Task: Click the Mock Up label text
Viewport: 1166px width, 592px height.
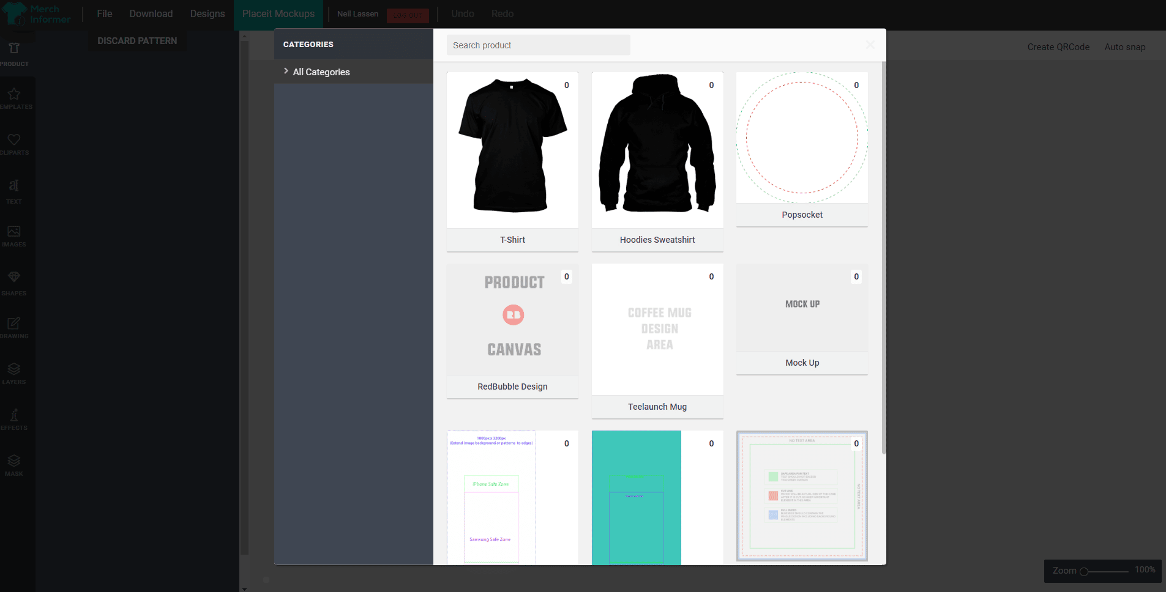Action: click(802, 363)
